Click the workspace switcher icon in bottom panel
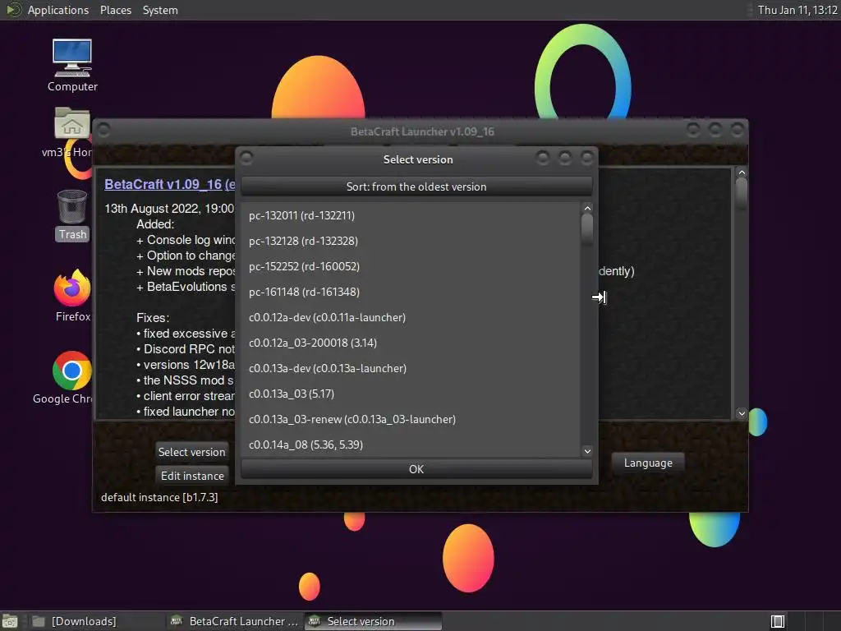841x631 pixels. pyautogui.click(x=777, y=621)
